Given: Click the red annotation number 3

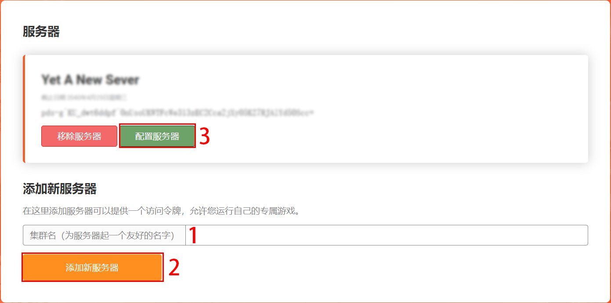Looking at the screenshot, I should coord(205,137).
